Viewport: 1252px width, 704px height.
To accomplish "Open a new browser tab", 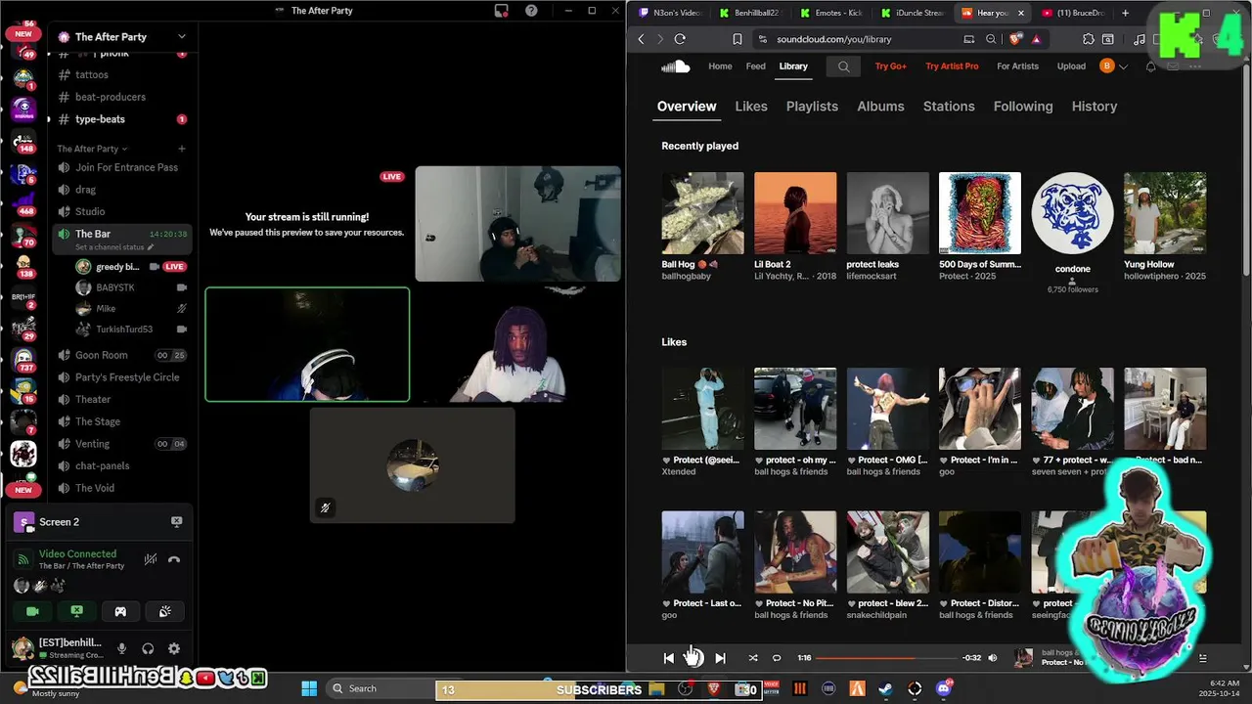I will pos(1125,13).
